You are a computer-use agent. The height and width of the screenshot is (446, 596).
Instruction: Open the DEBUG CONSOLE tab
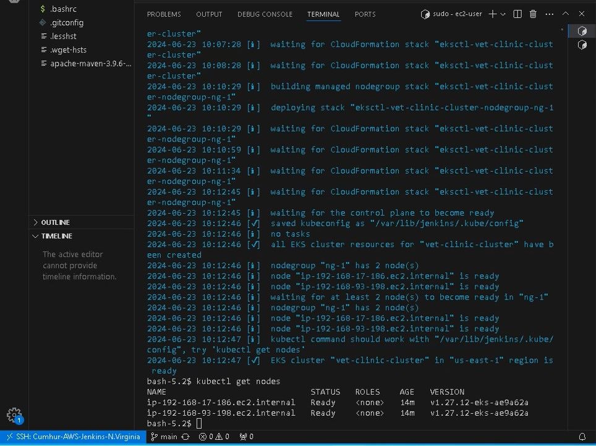coord(265,14)
